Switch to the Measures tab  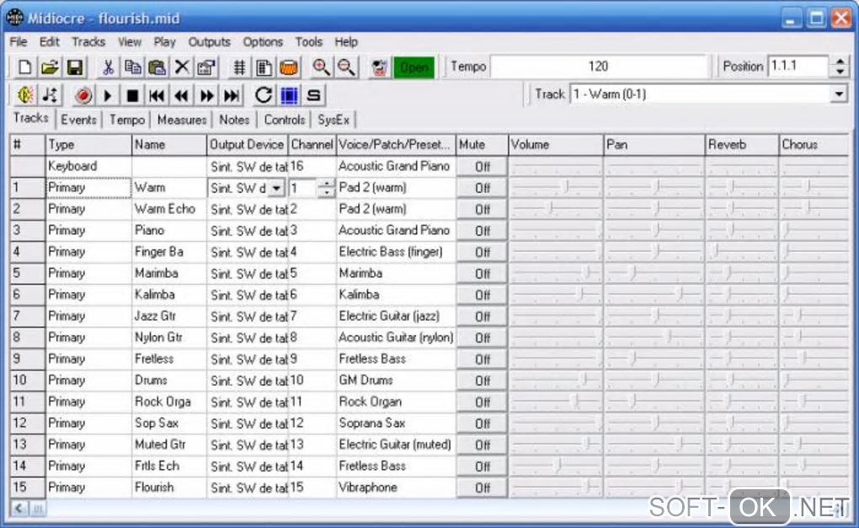click(x=182, y=120)
